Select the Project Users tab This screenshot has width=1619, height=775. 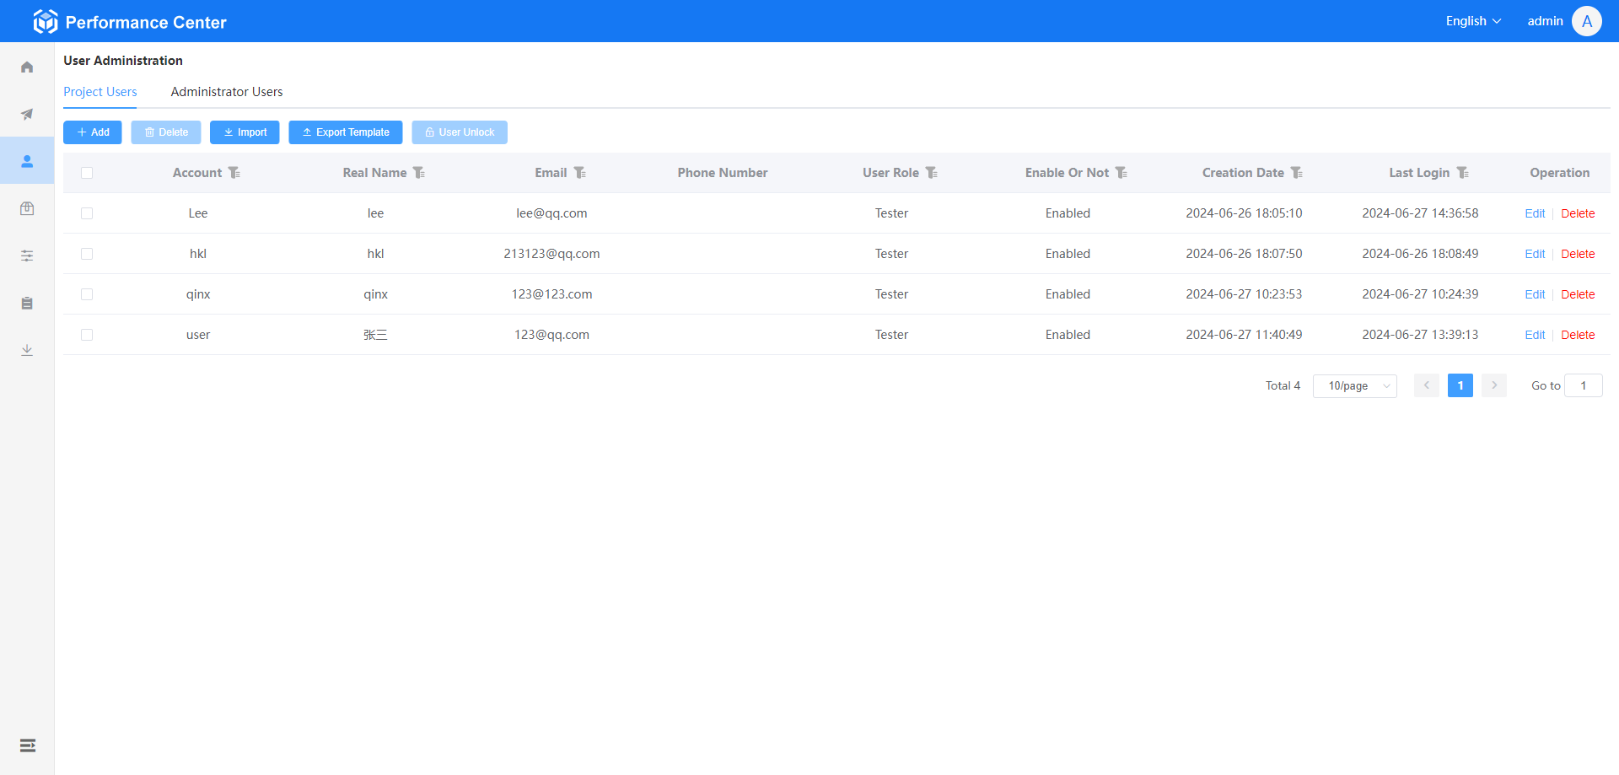click(100, 92)
